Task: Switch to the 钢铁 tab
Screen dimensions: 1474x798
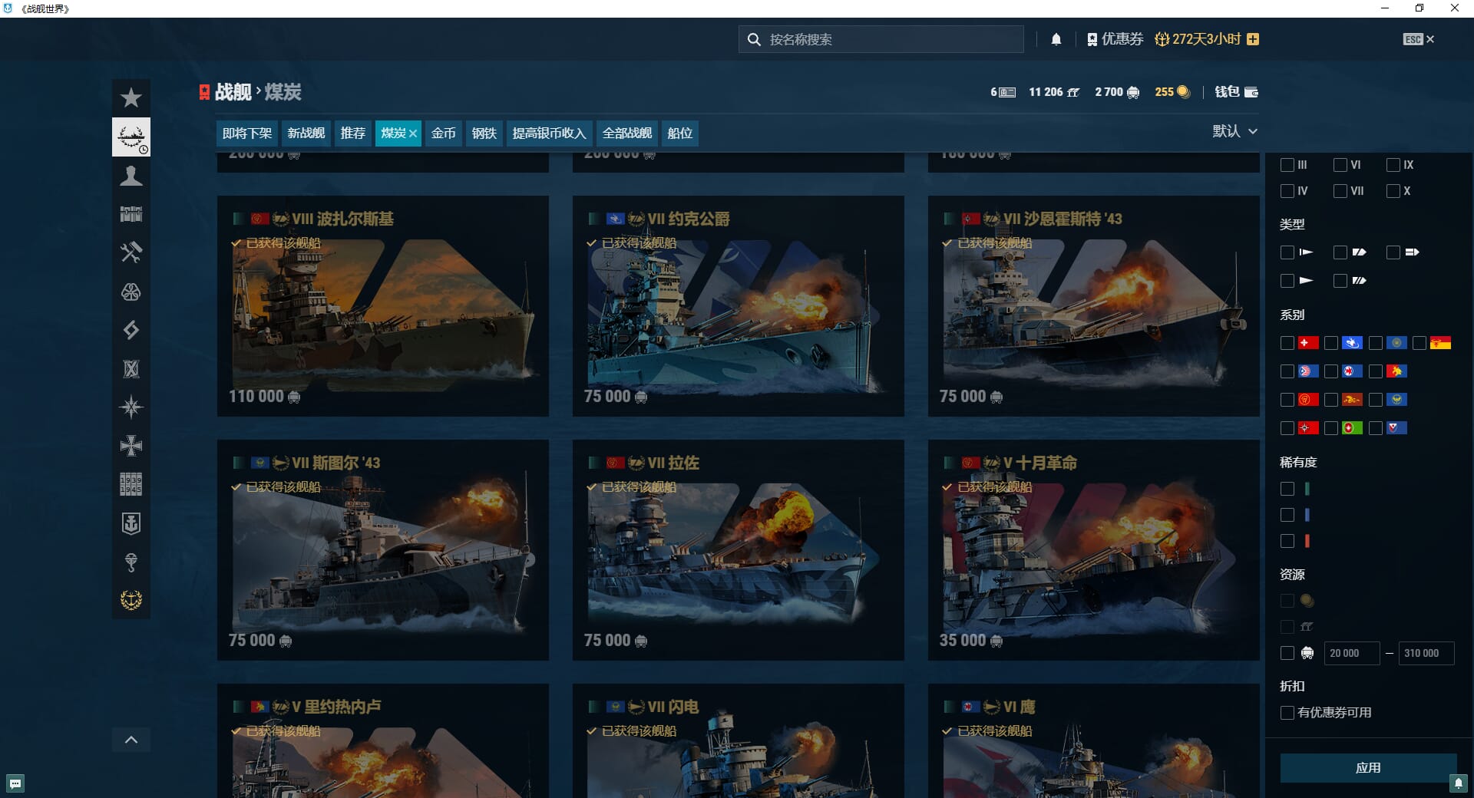Action: (484, 134)
